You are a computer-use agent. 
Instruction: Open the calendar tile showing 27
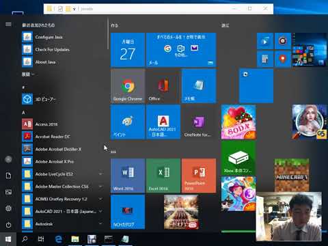click(128, 50)
